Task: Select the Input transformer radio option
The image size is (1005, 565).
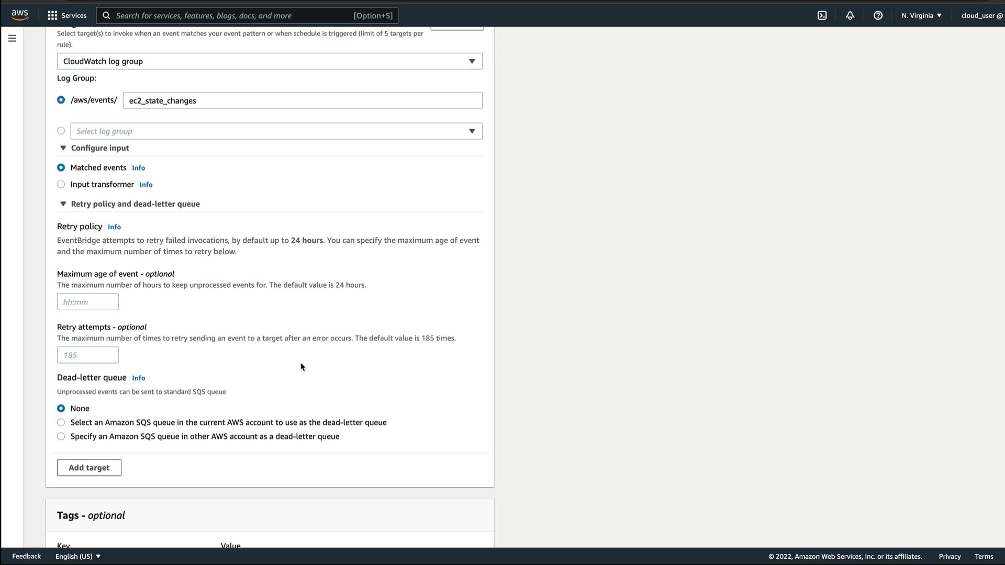Action: pos(61,184)
